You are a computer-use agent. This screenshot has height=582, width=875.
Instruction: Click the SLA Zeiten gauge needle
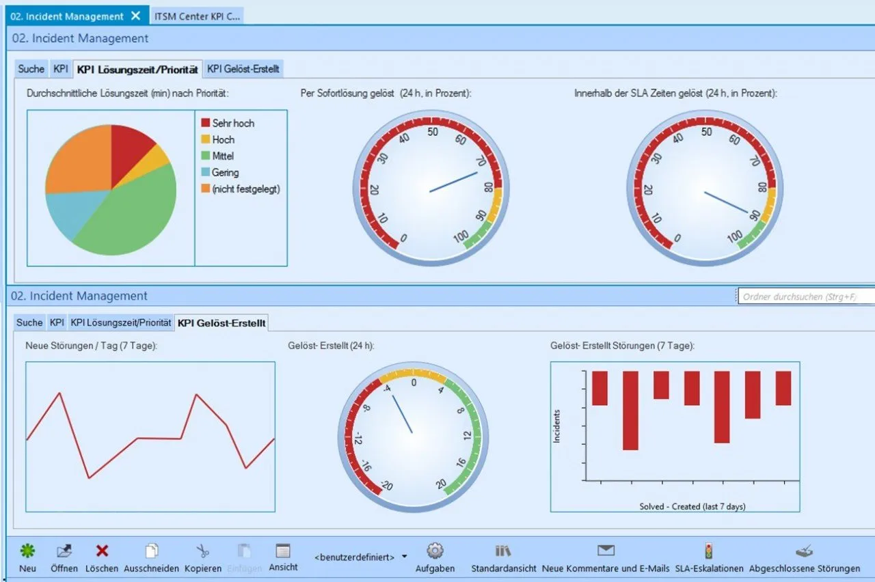tap(726, 202)
